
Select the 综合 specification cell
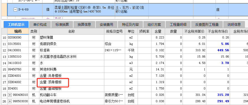pos(115,44)
